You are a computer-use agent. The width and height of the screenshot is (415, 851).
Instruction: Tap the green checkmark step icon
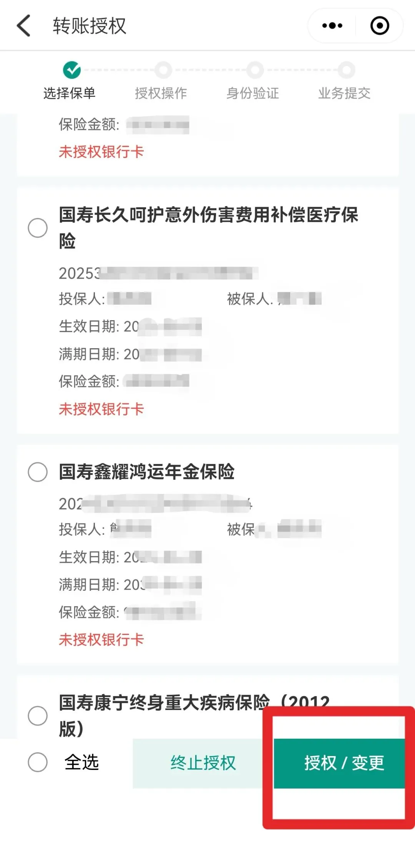[x=72, y=70]
